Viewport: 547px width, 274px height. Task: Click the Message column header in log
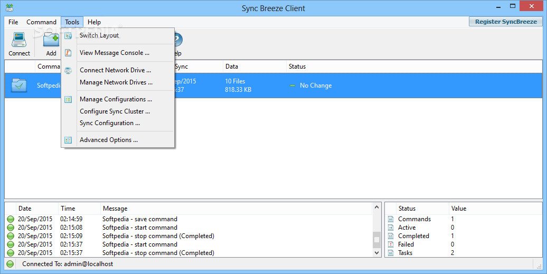(x=237, y=209)
